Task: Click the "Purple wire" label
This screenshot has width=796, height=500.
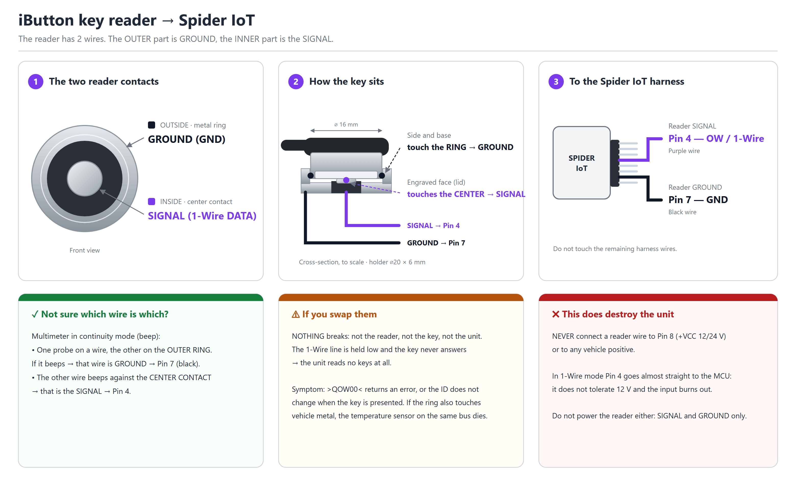Action: tap(684, 151)
